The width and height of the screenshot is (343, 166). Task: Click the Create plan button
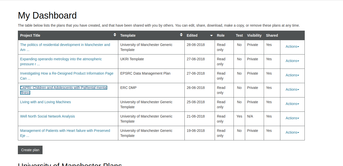coord(30,150)
